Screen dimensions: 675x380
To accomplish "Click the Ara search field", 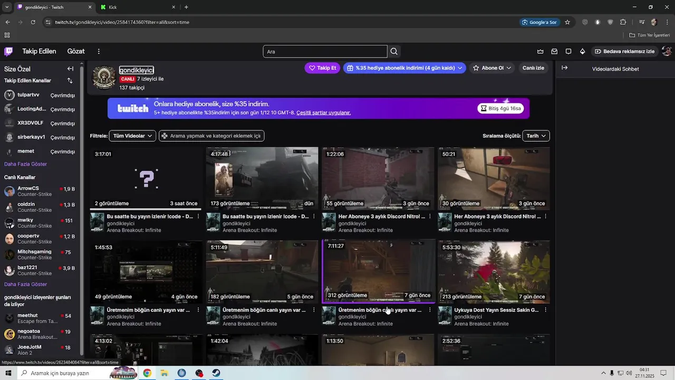I will (325, 51).
